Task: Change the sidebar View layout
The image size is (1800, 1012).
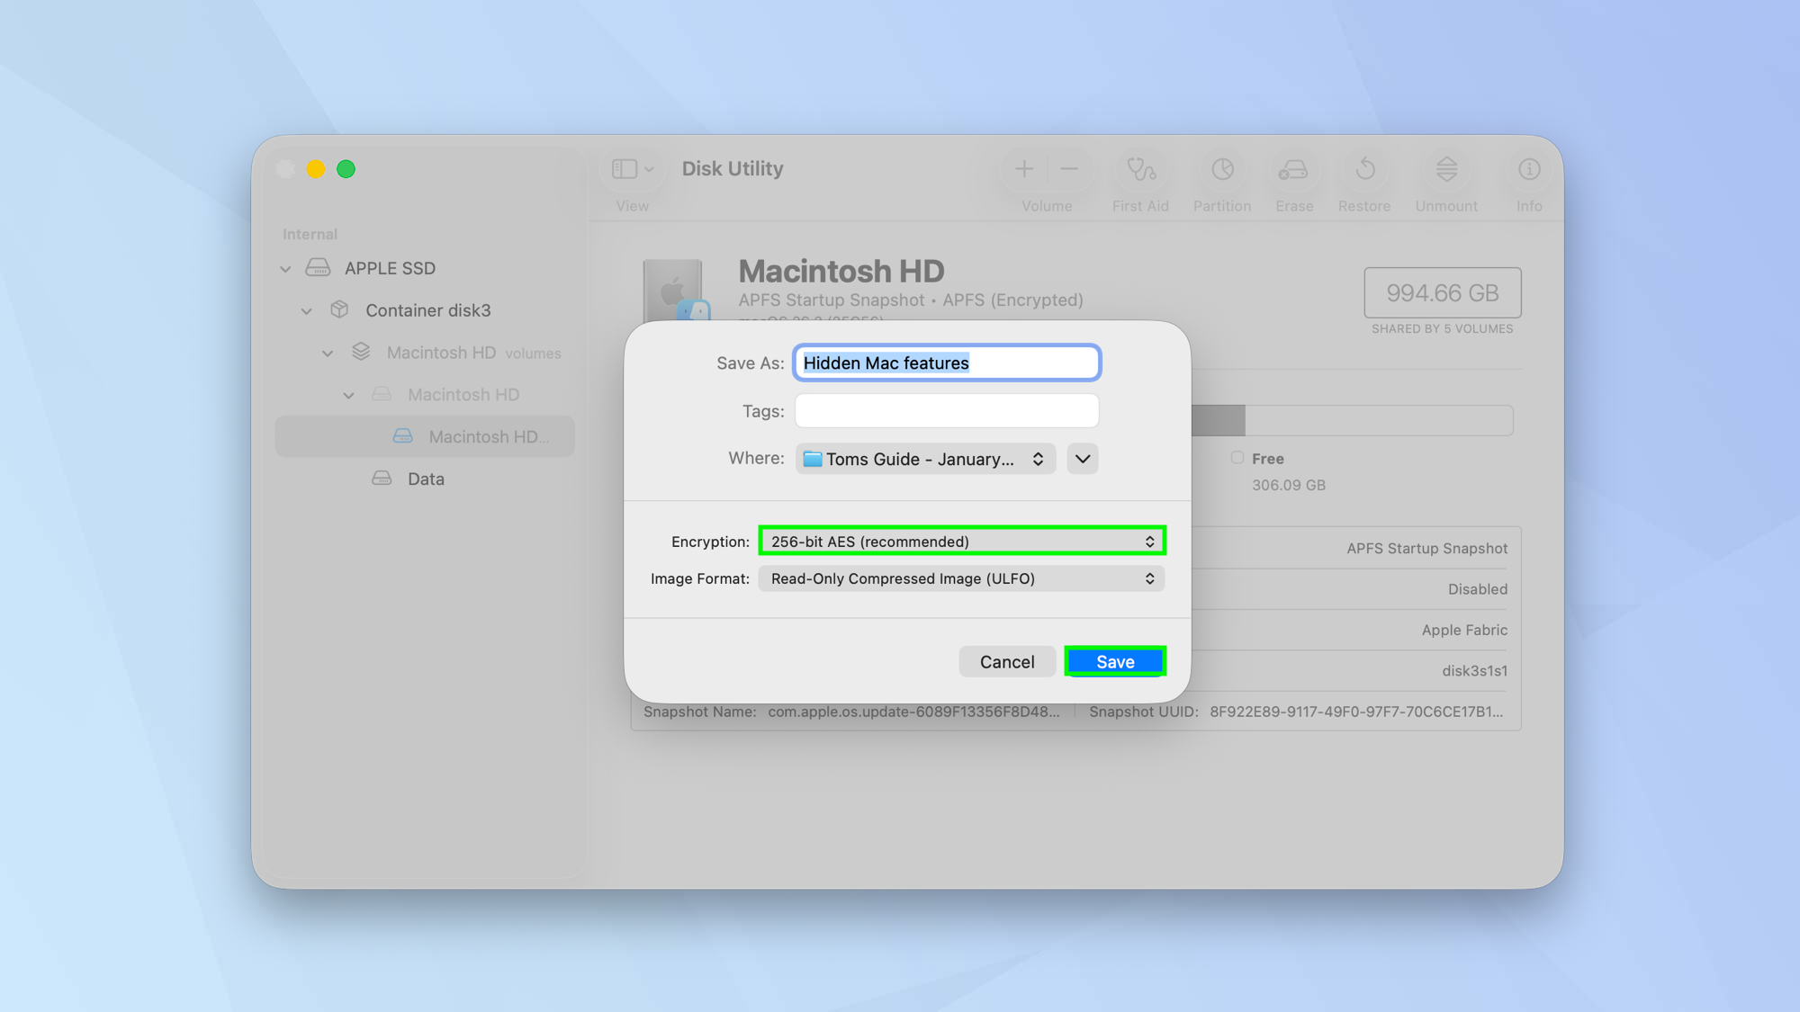Action: (x=630, y=168)
